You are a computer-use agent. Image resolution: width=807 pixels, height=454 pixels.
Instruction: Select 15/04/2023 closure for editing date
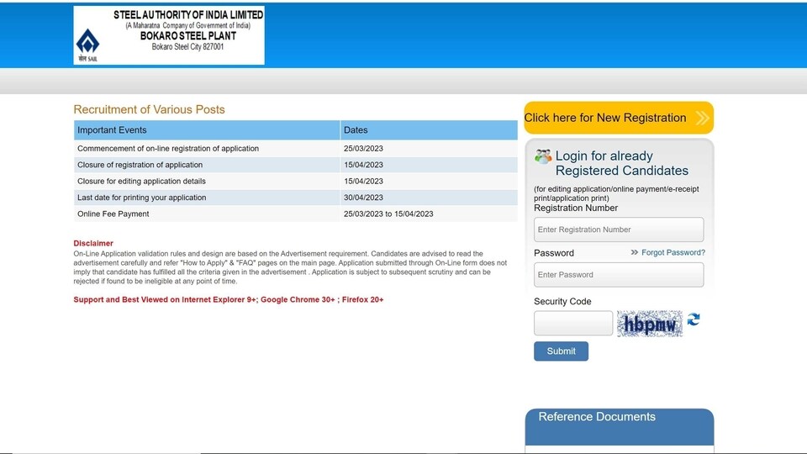coord(363,182)
